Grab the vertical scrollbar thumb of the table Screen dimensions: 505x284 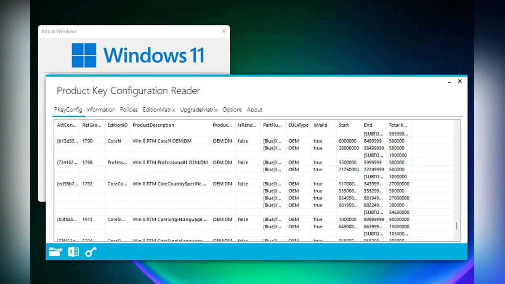tap(457, 226)
